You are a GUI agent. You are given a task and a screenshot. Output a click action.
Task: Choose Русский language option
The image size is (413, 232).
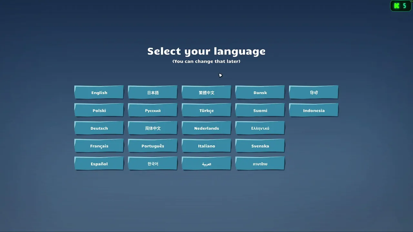pos(153,110)
